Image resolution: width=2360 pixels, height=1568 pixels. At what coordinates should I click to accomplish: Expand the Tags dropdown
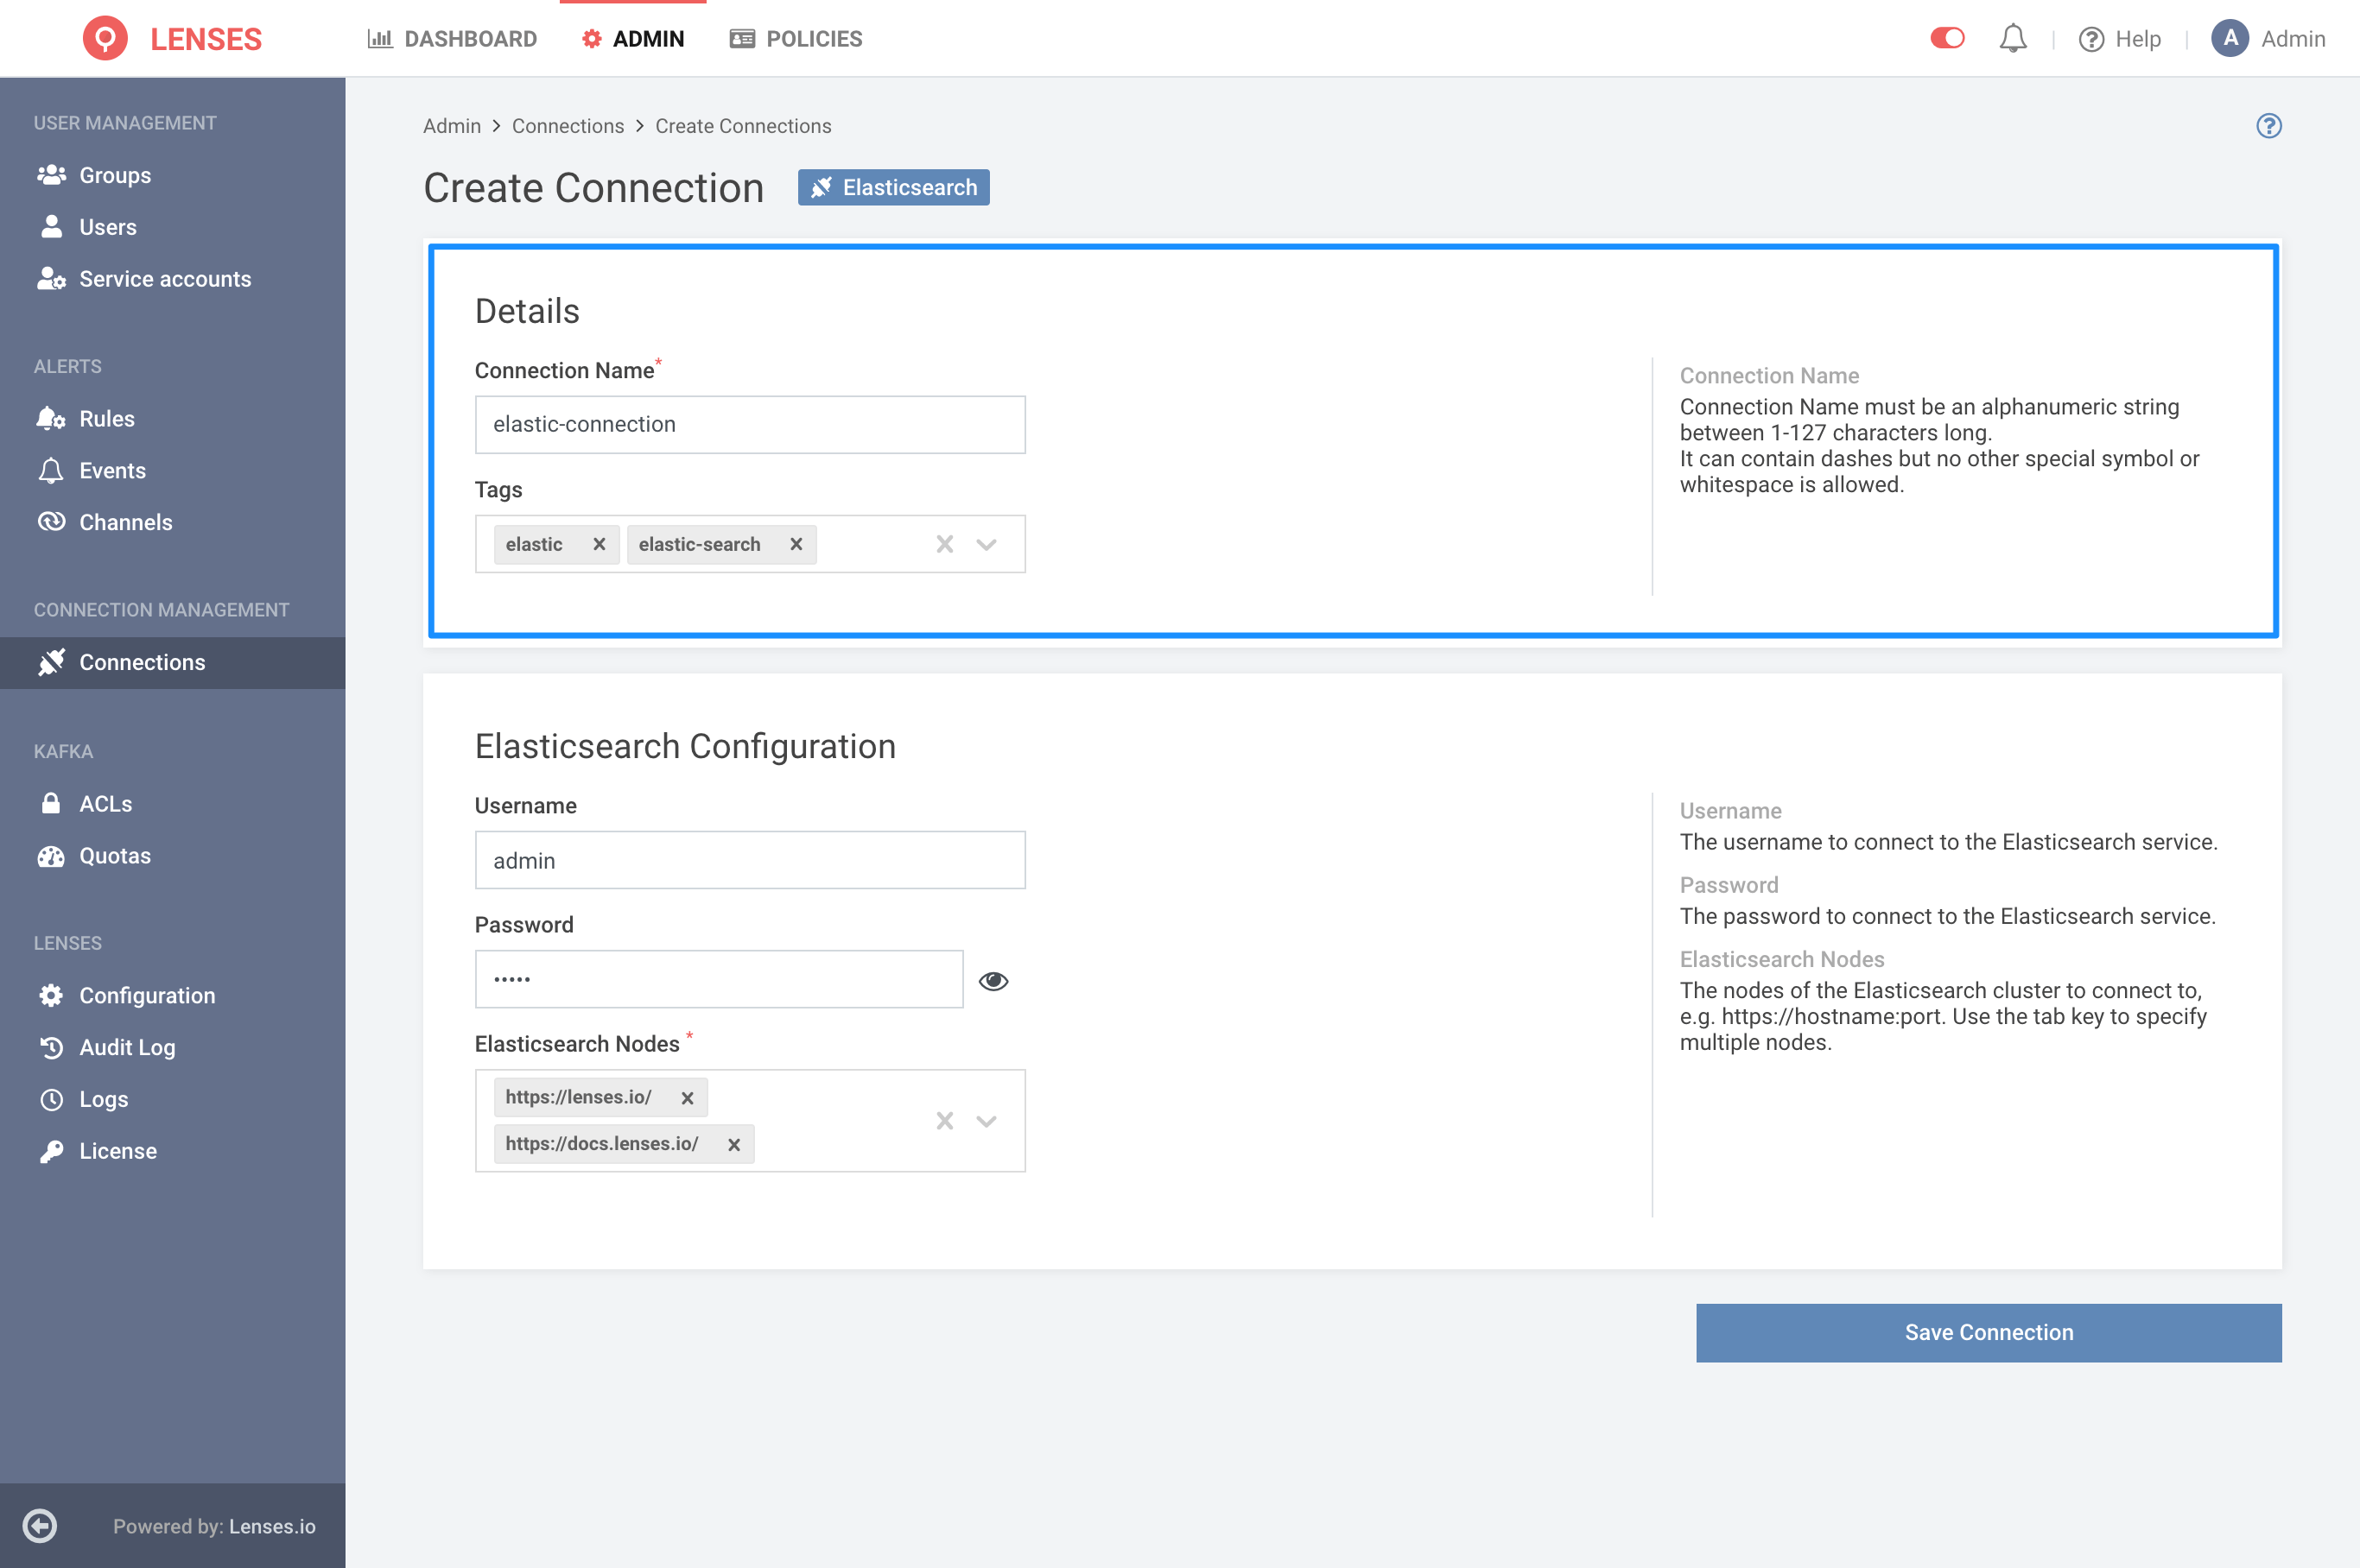click(x=987, y=544)
